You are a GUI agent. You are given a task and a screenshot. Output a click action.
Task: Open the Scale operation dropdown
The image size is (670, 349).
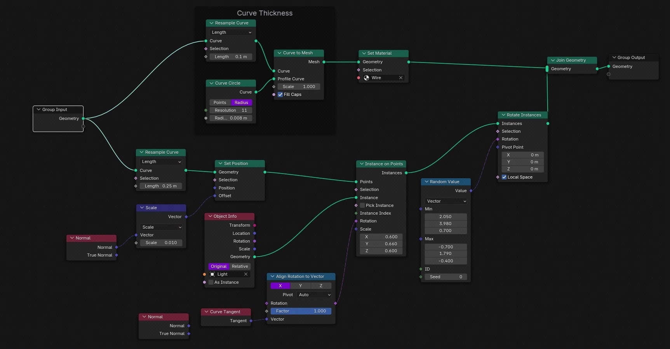(161, 227)
